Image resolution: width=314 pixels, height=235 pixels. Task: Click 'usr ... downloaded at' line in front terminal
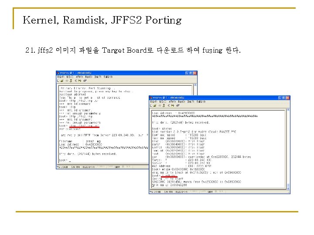point(201,157)
